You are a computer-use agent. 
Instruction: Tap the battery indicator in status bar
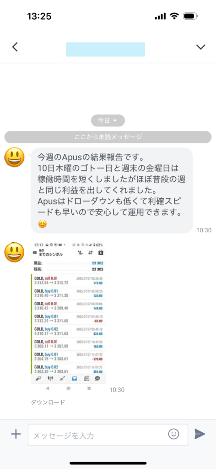click(191, 16)
